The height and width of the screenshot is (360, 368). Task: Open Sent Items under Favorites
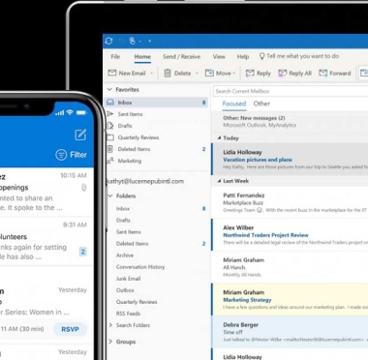[130, 114]
